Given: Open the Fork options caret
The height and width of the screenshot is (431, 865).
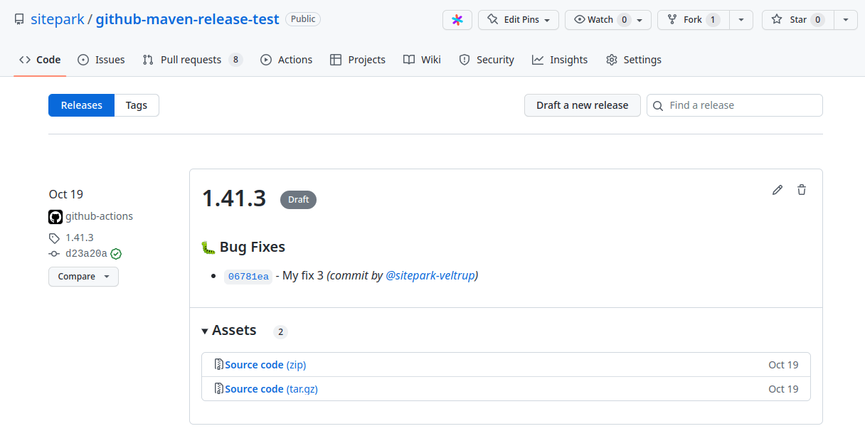Looking at the screenshot, I should pyautogui.click(x=741, y=19).
